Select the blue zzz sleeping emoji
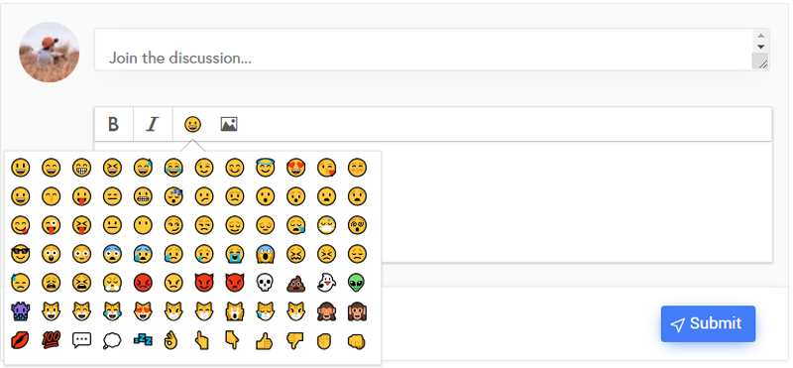793x368 pixels. coord(143,340)
